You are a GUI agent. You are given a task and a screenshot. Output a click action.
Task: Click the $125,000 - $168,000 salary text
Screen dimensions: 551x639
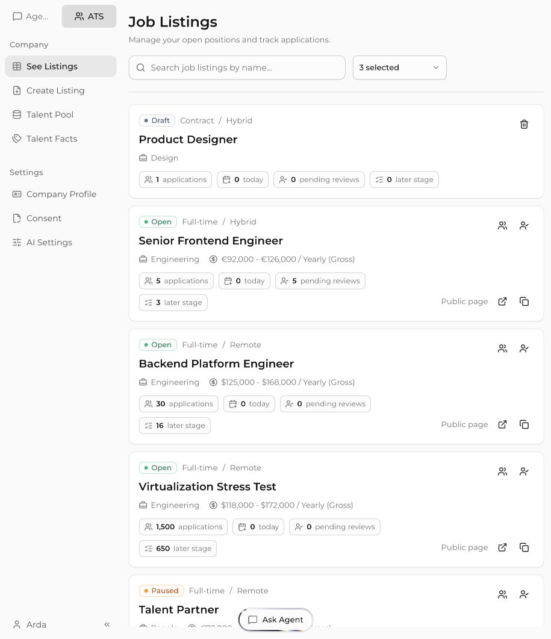coord(288,382)
